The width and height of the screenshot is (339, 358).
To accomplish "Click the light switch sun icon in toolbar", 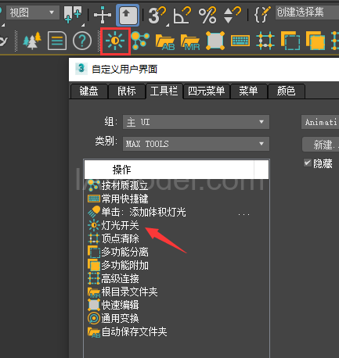I will coord(115,41).
